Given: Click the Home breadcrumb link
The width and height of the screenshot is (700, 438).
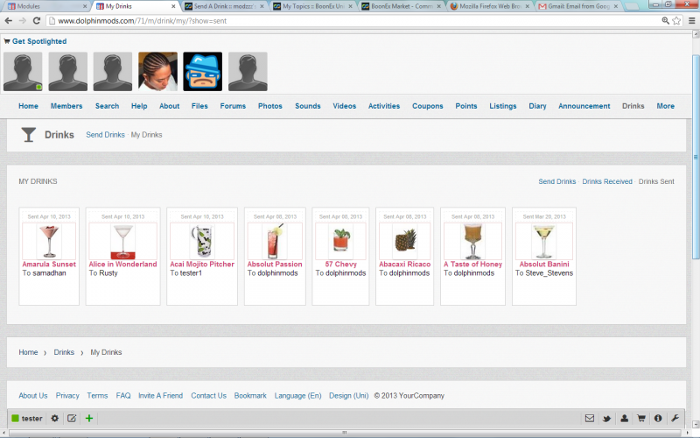Looking at the screenshot, I should click(28, 352).
